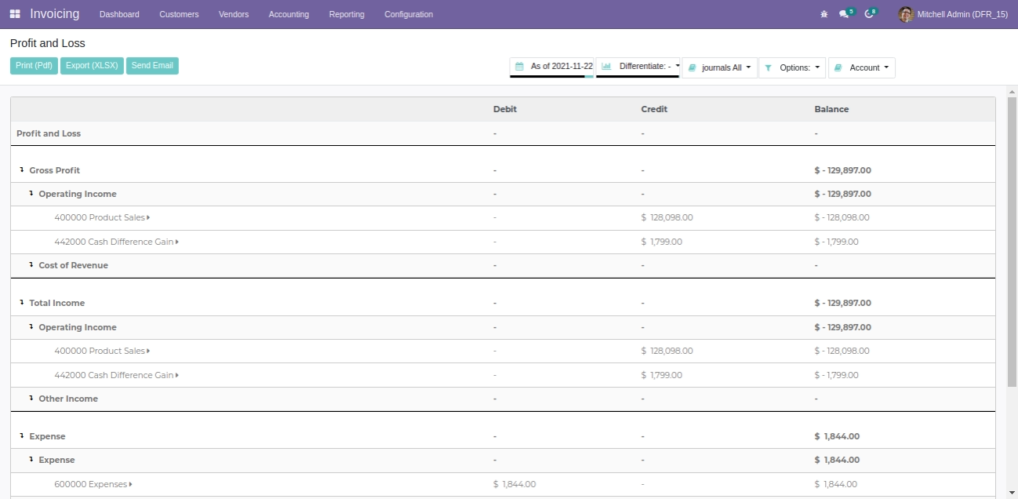Open the Reporting menu
Viewport: 1018px width, 499px height.
pyautogui.click(x=346, y=14)
